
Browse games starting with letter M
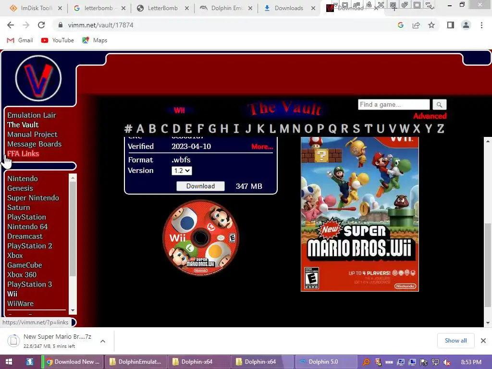(284, 129)
